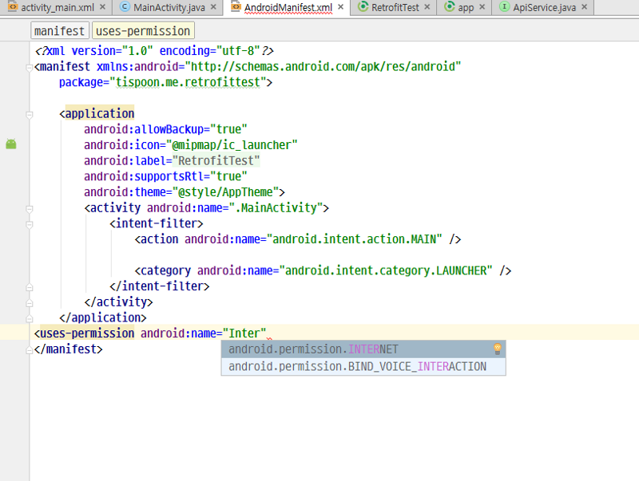The height and width of the screenshot is (481, 639).
Task: Click the package name "tispoon.me.retrofittest"
Action: [188, 82]
